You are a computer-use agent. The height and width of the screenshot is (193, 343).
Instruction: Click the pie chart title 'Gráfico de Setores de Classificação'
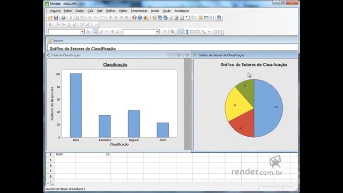click(253, 64)
